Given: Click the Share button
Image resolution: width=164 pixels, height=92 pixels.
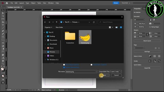Looking at the screenshot, I should [116, 3].
